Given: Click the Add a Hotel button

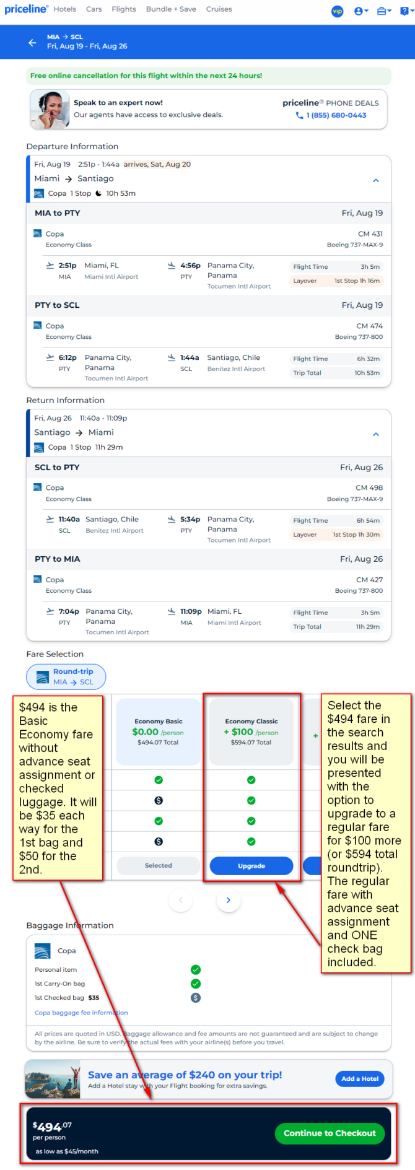Looking at the screenshot, I should click(x=360, y=1078).
